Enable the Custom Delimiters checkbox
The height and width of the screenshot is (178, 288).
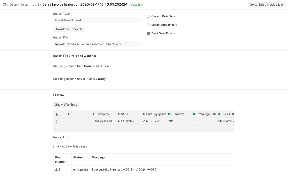pos(148,16)
